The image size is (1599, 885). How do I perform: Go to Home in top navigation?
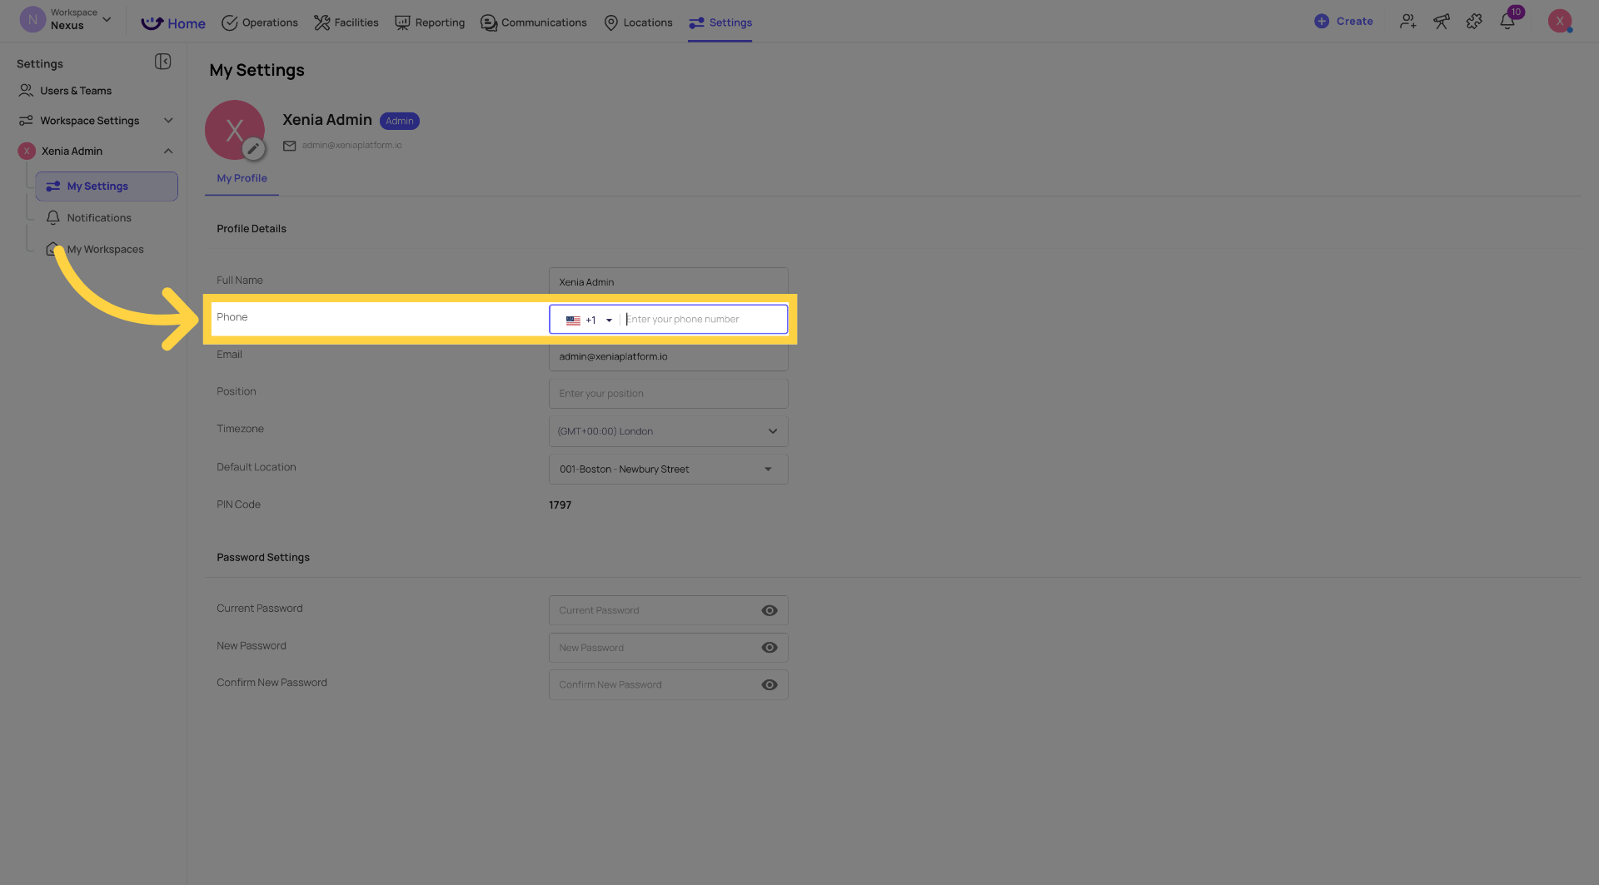coord(173,23)
